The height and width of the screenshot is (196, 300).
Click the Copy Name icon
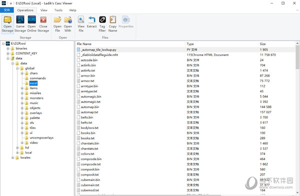(x=112, y=24)
